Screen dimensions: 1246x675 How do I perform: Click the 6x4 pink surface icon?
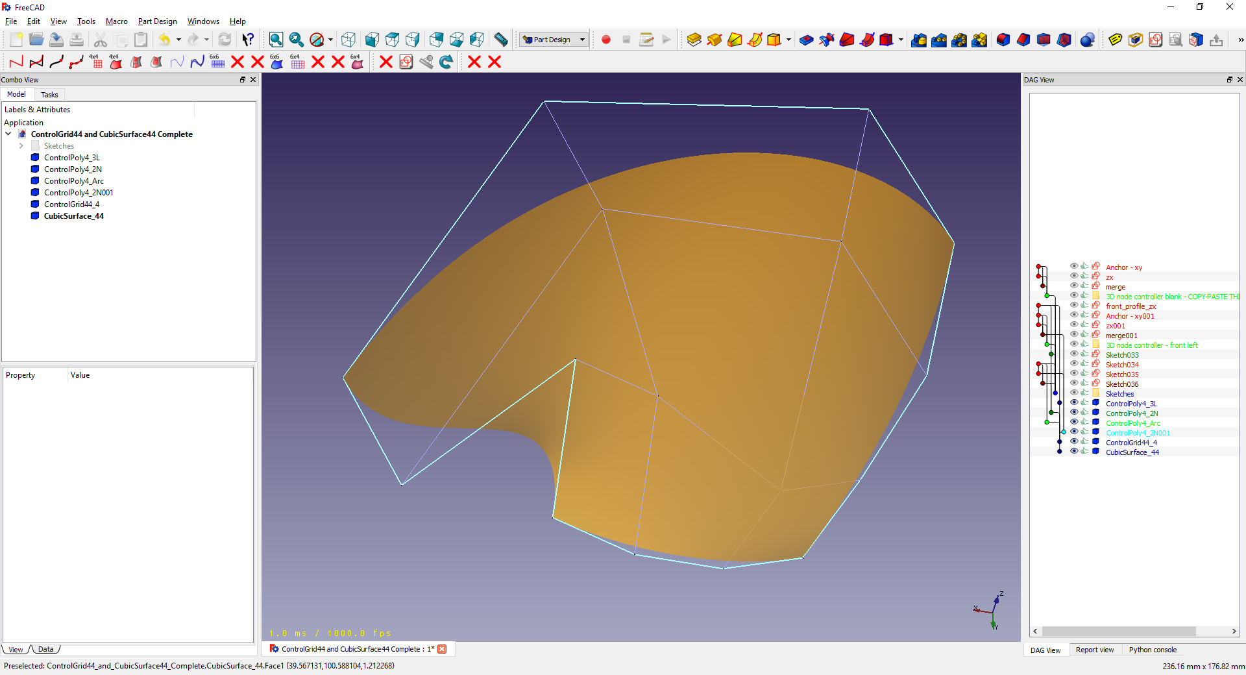(357, 62)
